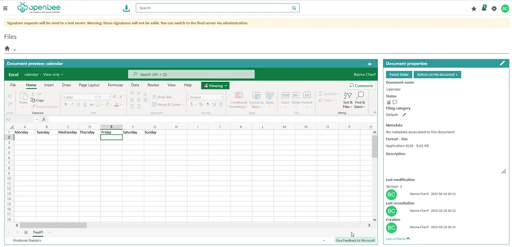This screenshot has height=247, width=512.
Task: Click Comments button
Action: click(x=361, y=86)
